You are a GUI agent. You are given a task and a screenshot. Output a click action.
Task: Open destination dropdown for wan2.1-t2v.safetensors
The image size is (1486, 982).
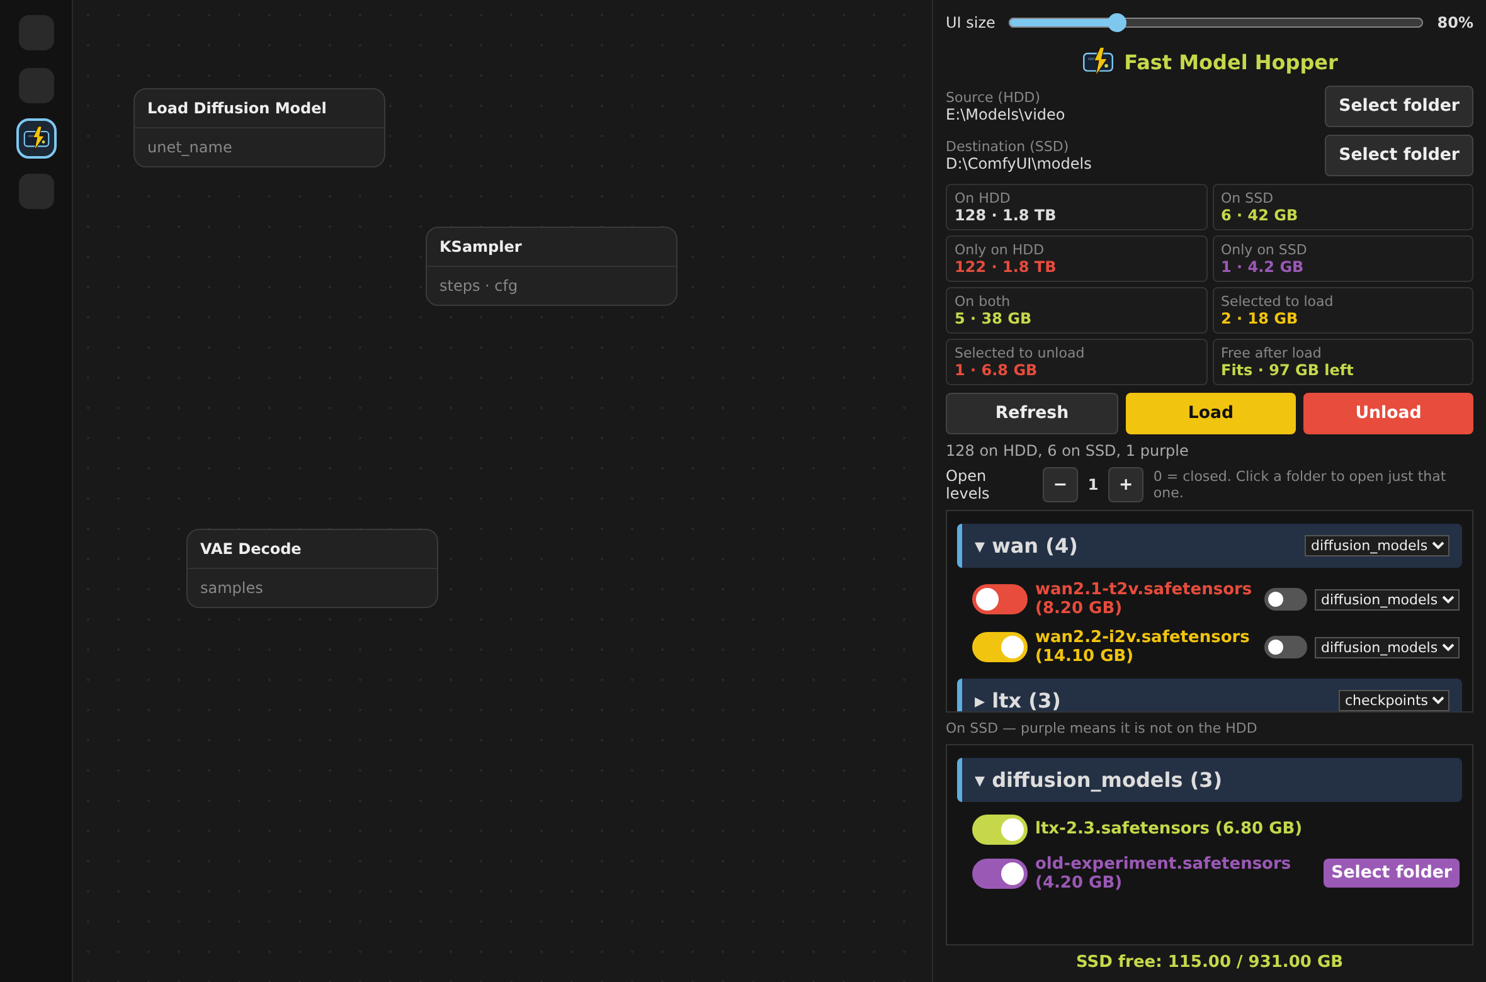[x=1387, y=600]
